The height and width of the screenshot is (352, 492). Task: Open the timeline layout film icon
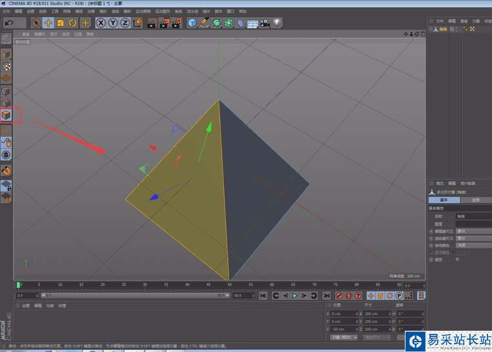(421, 296)
